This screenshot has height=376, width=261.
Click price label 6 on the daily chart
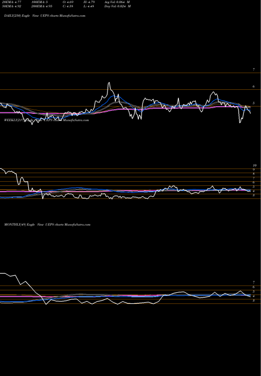[x=254, y=87]
